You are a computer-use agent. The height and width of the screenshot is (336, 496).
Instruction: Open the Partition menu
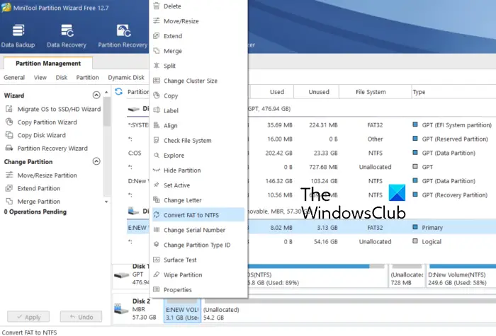[x=87, y=77]
